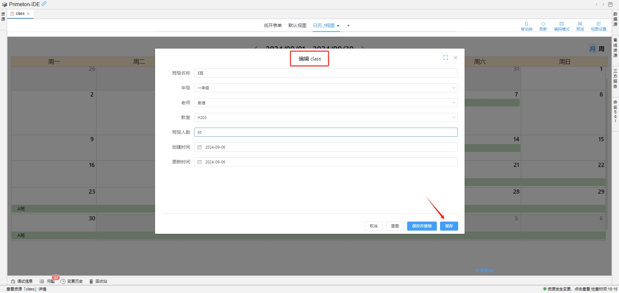Switch to 移动端 mobile view

click(x=526, y=26)
